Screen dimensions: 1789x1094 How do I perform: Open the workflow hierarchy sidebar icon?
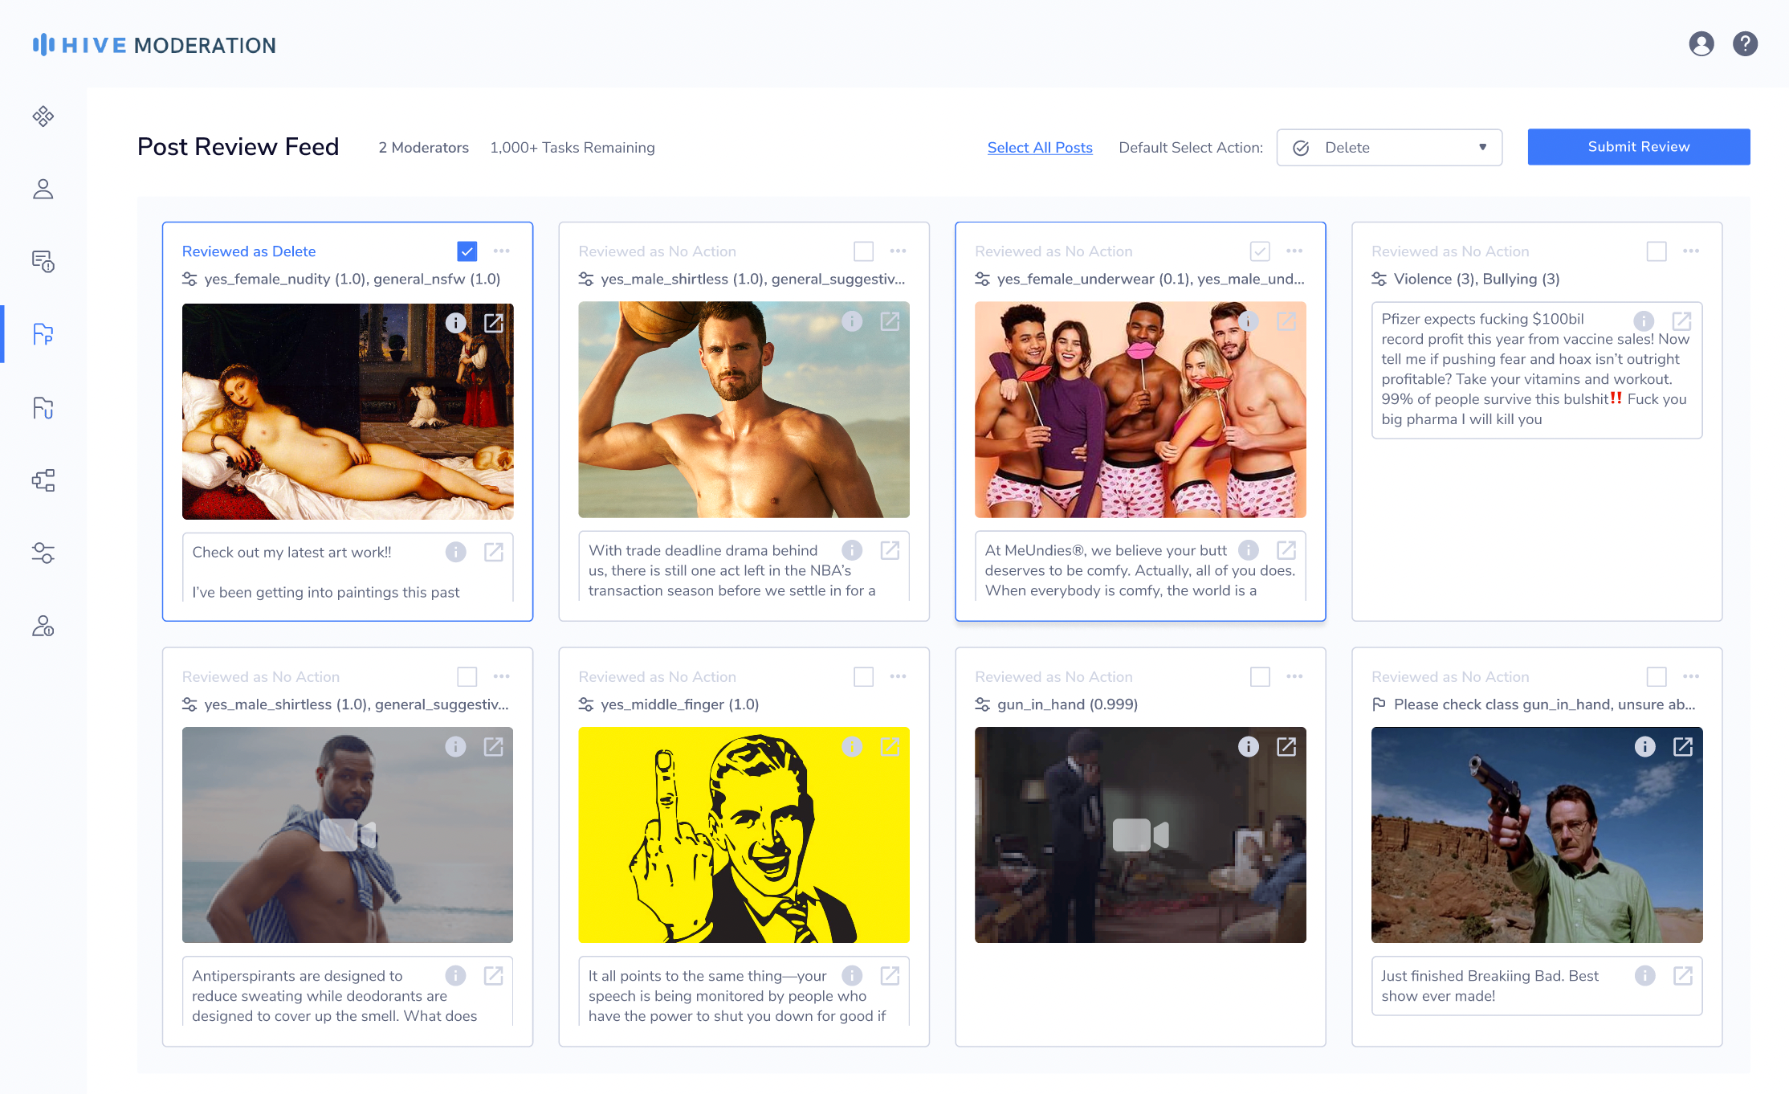(43, 480)
